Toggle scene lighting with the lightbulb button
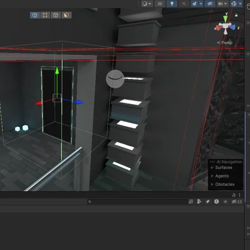250x250 pixels. [x=172, y=4]
